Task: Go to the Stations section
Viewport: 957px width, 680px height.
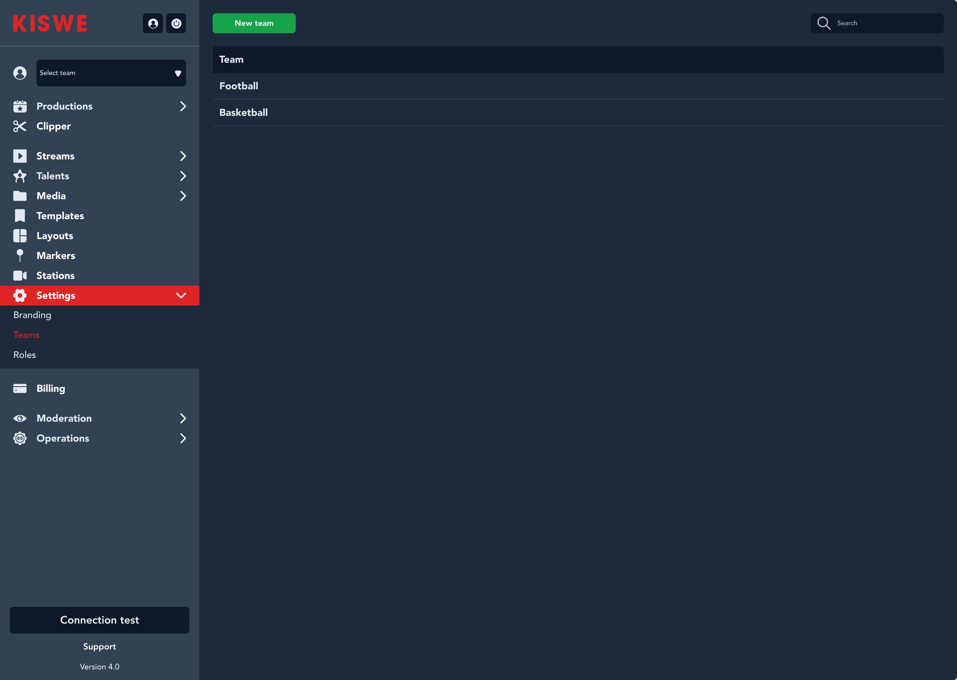Action: click(55, 276)
